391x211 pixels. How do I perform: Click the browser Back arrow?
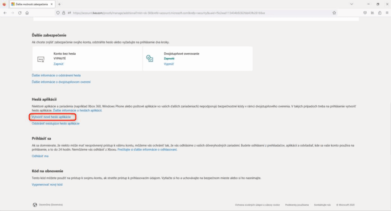[5, 13]
